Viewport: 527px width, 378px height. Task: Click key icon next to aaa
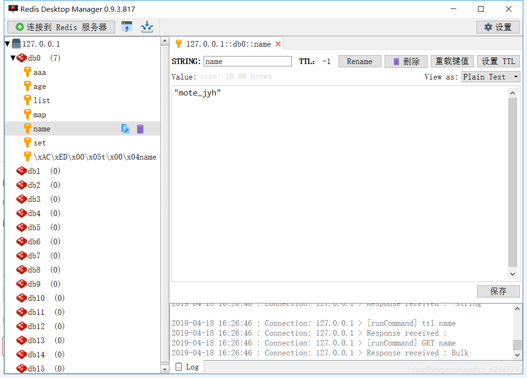pyautogui.click(x=27, y=72)
